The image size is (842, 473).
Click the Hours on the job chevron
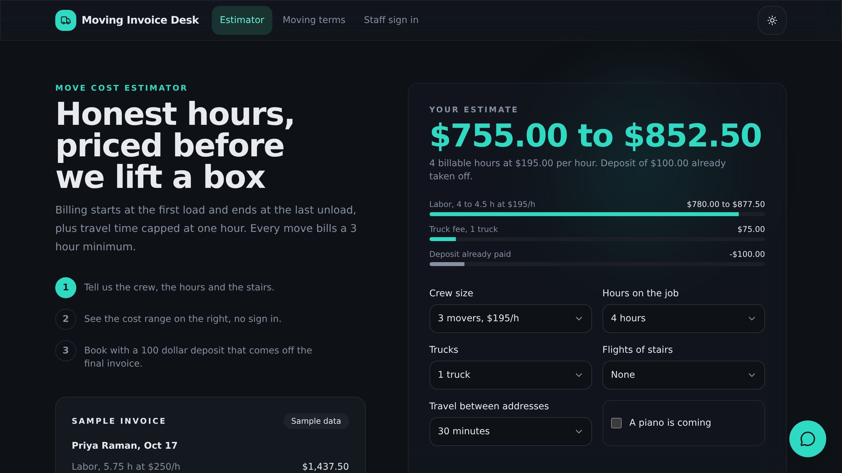752,319
